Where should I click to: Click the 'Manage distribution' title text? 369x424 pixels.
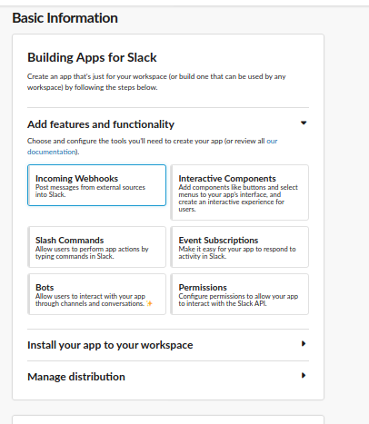(76, 377)
